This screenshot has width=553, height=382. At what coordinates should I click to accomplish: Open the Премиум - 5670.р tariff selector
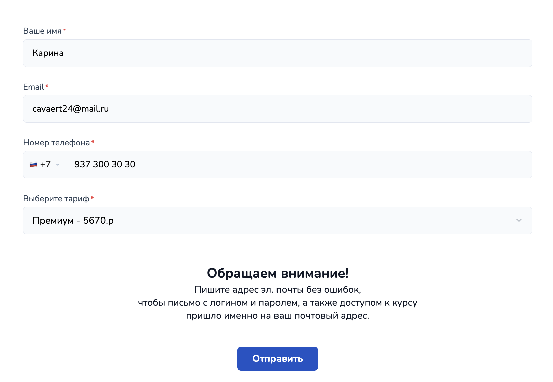278,220
